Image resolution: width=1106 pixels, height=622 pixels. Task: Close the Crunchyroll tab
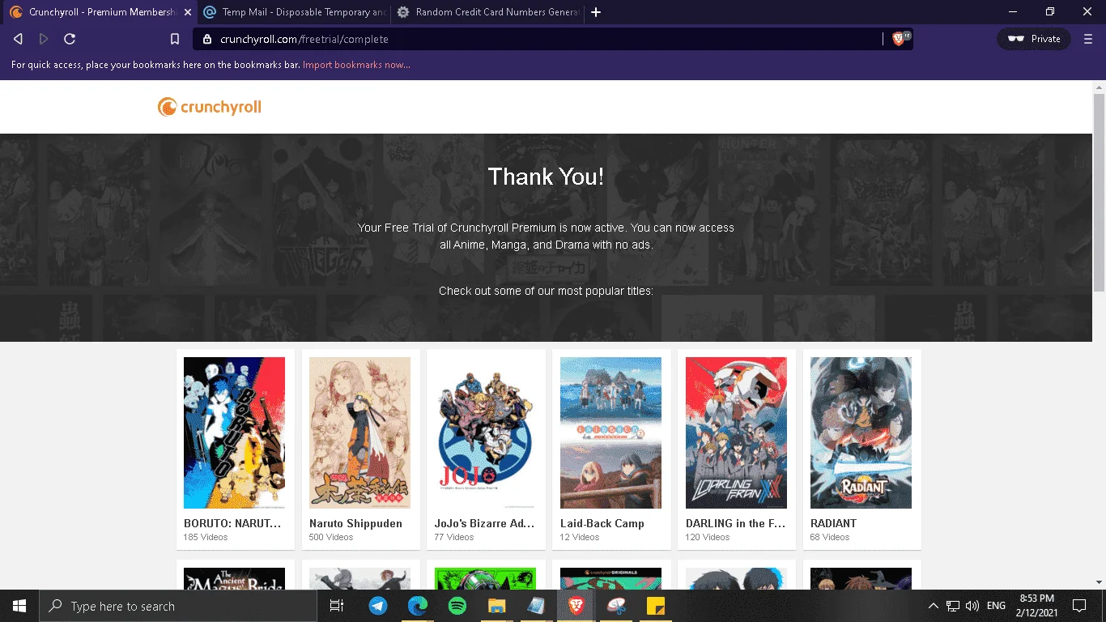188,12
